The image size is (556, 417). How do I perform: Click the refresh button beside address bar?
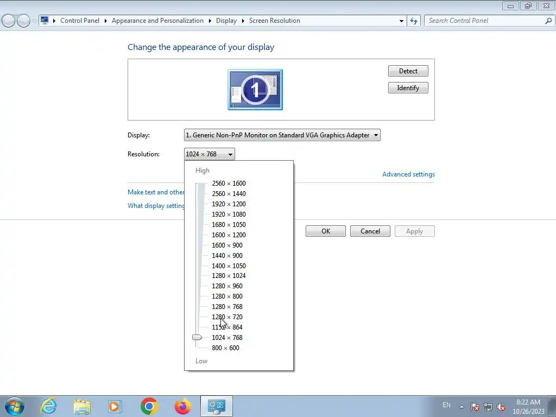414,21
